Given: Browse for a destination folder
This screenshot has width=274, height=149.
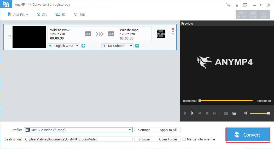Looking at the screenshot, I should tap(144, 139).
